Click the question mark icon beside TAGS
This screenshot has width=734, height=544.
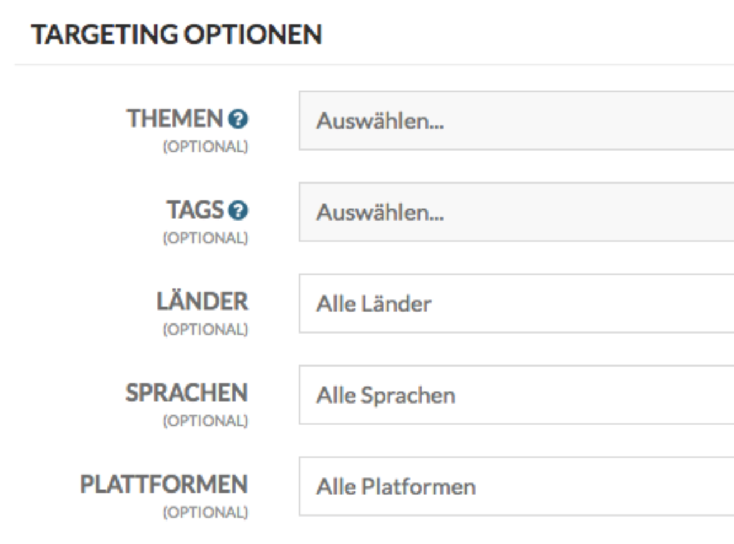click(238, 210)
